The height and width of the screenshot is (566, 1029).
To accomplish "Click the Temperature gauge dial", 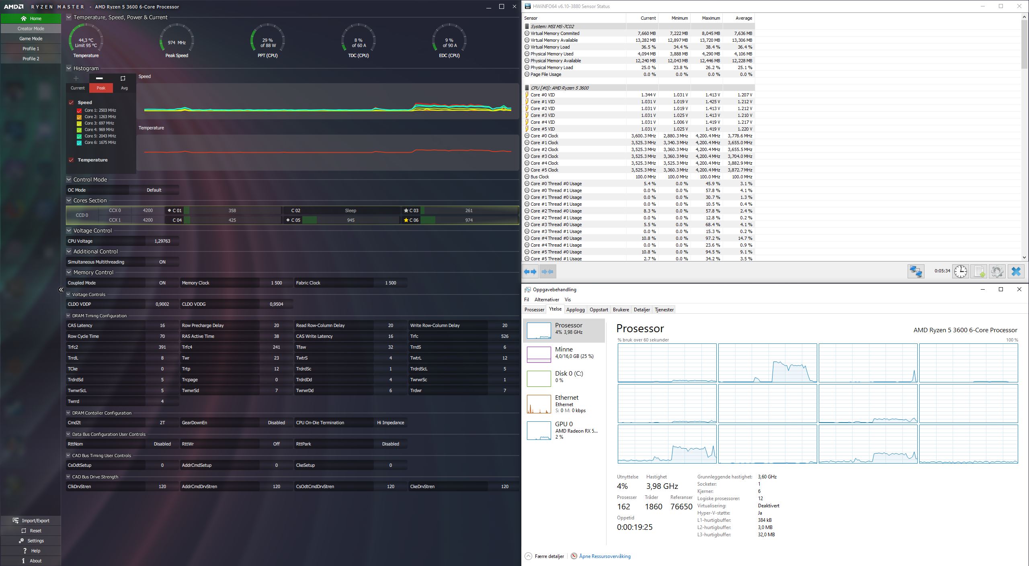I will [x=86, y=40].
